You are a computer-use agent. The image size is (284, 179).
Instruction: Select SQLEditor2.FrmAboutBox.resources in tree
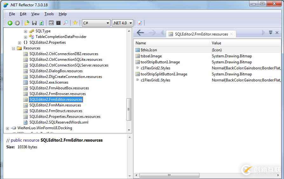(x=59, y=88)
